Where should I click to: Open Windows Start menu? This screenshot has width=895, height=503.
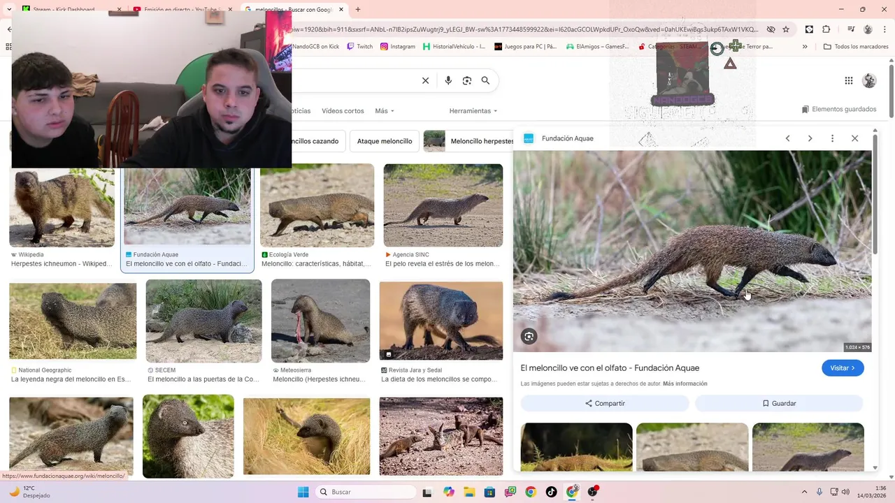point(303,492)
